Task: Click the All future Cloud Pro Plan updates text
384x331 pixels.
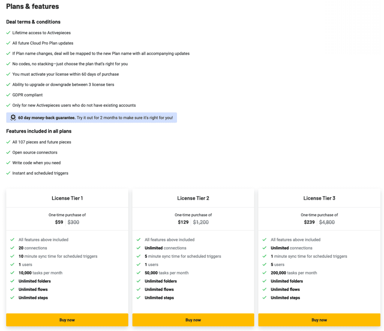Action: coord(43,43)
